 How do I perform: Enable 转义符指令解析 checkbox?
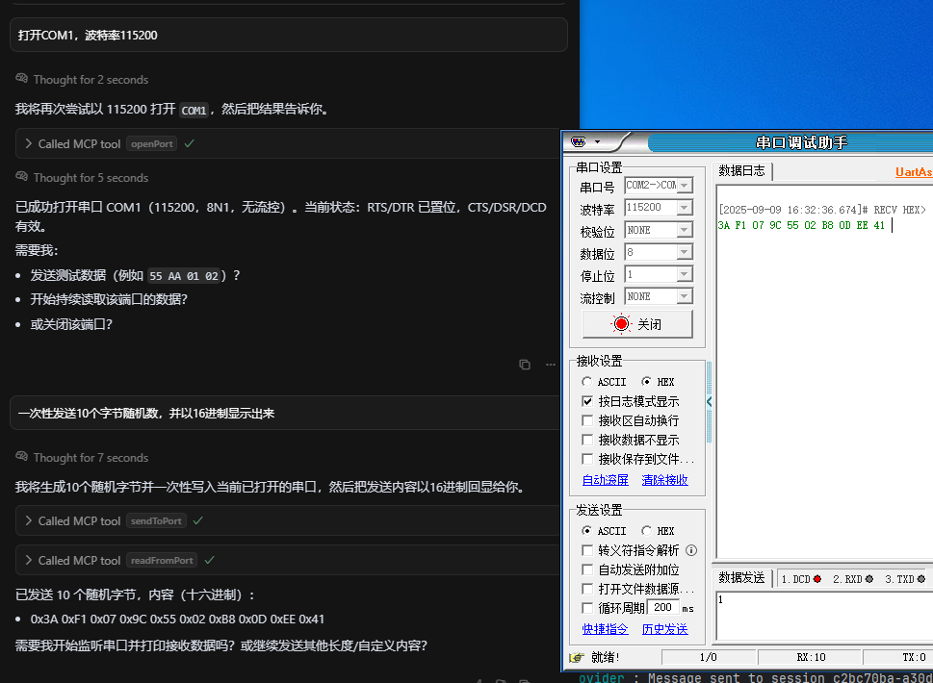(x=587, y=550)
